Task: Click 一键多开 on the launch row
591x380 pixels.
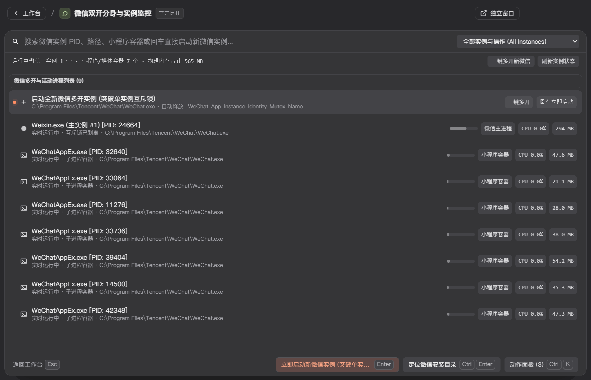Action: pyautogui.click(x=519, y=102)
